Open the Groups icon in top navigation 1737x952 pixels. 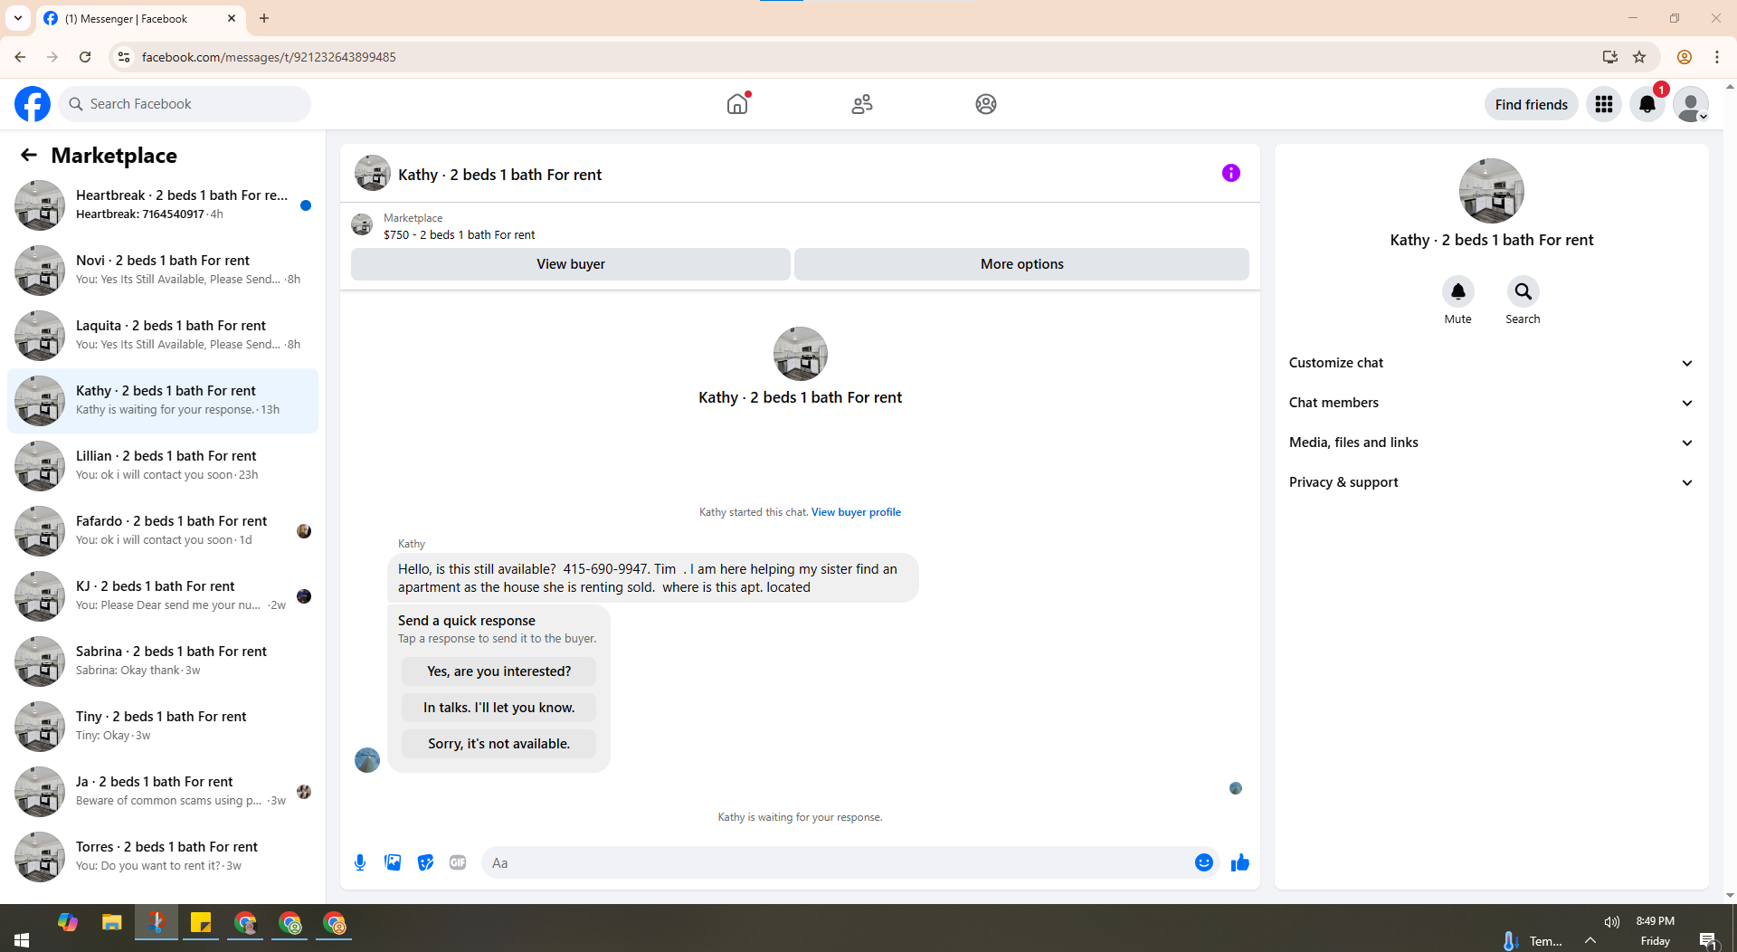(x=986, y=104)
